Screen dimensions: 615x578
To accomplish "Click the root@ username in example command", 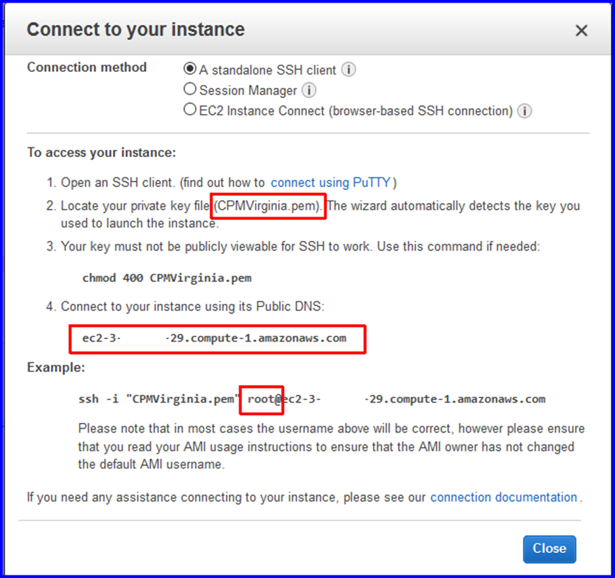I will point(261,399).
